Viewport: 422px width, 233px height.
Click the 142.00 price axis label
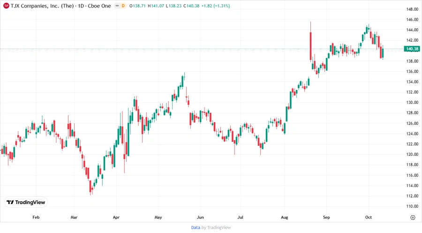tap(412, 40)
